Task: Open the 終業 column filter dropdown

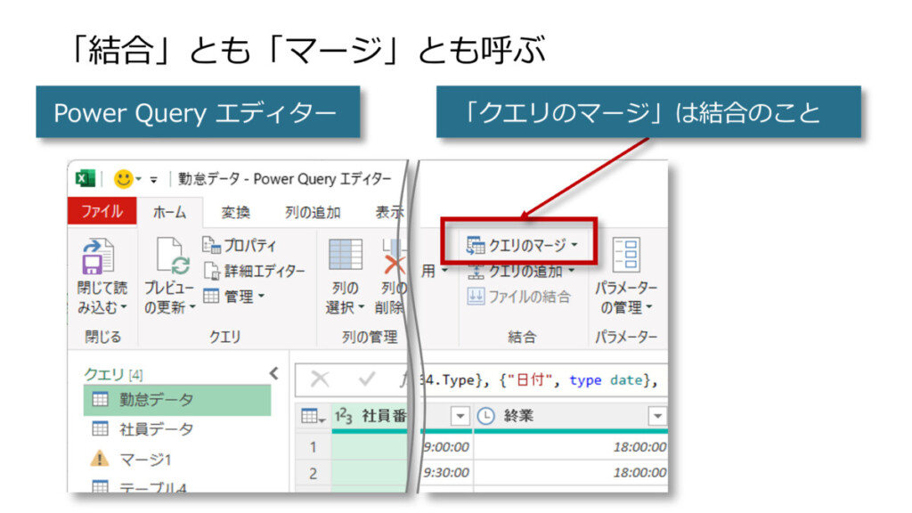Action: (657, 415)
